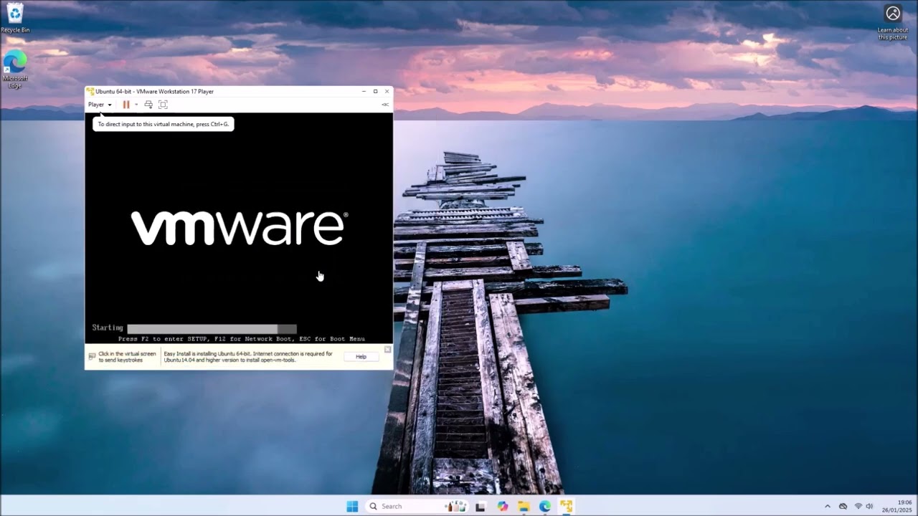
Task: Open the Player menu in VMware
Action: (x=100, y=105)
